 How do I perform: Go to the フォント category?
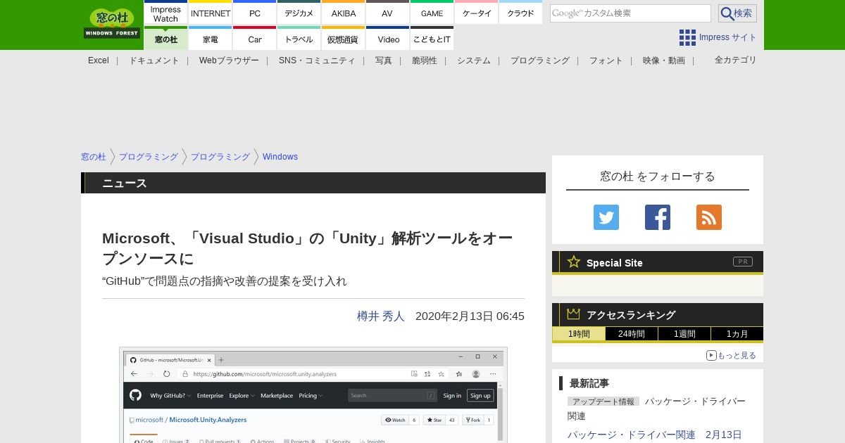click(606, 60)
